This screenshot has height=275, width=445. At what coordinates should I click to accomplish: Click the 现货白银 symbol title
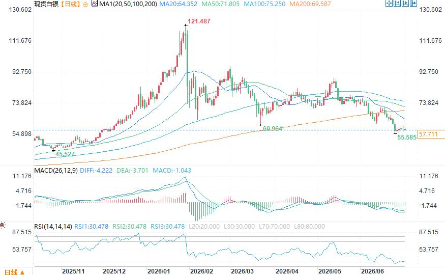(46, 4)
